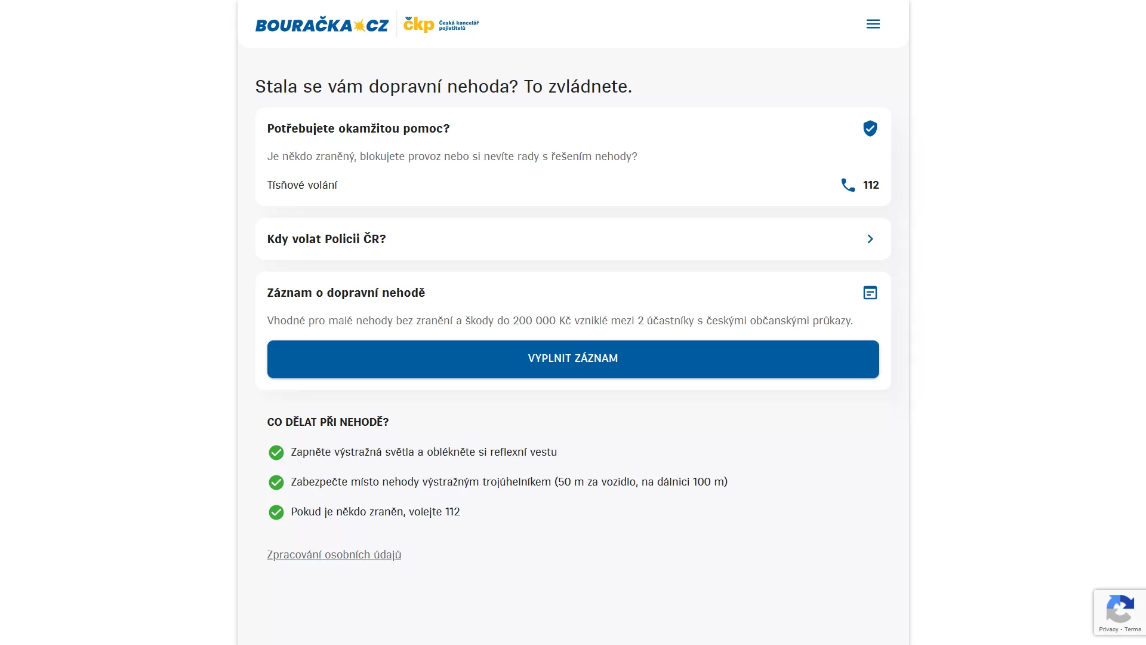Click the phone handset icon
This screenshot has width=1146, height=645.
(x=848, y=185)
